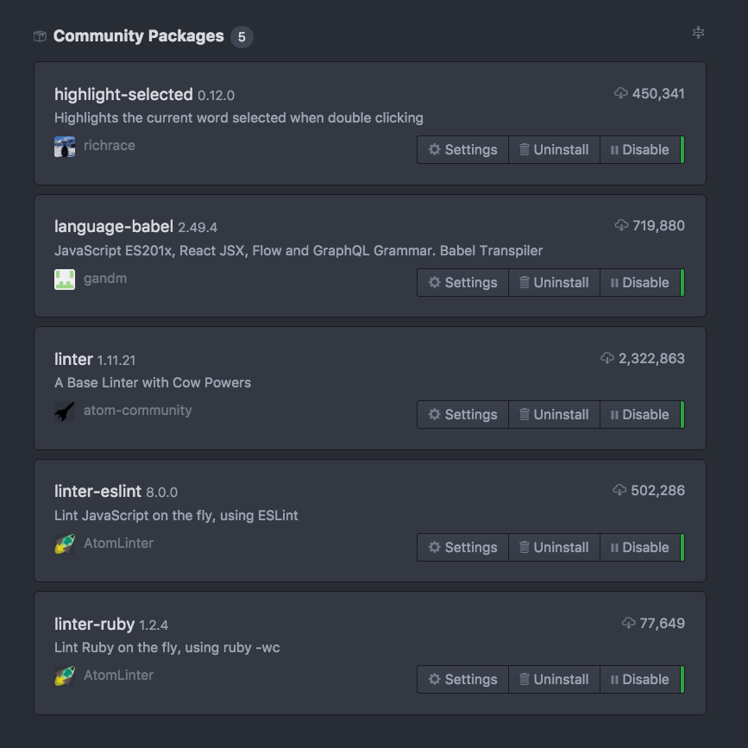Open Settings for language-babel
The height and width of the screenshot is (748, 748).
point(462,282)
